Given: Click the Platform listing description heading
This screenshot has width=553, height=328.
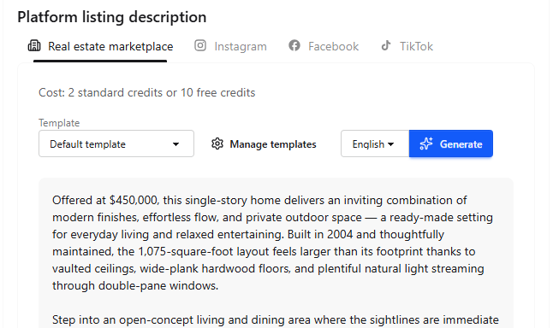Looking at the screenshot, I should click(112, 17).
